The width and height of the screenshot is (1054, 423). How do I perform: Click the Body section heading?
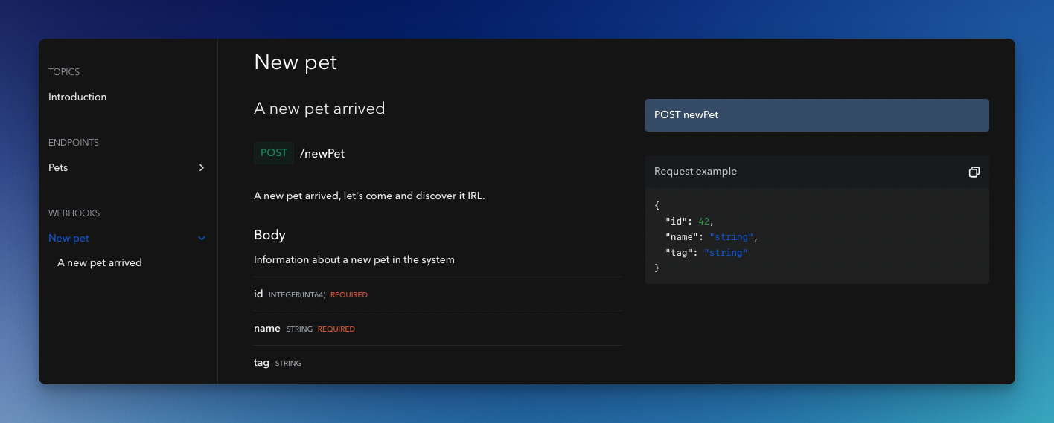pos(269,235)
